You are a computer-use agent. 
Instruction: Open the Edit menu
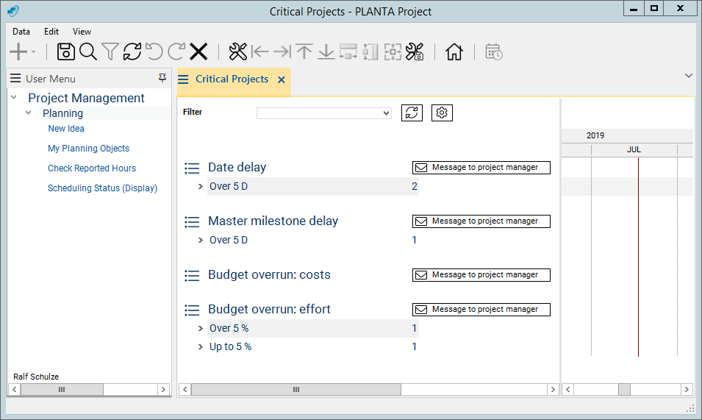(x=51, y=32)
